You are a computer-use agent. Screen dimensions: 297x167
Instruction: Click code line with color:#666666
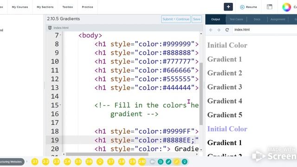point(147,70)
